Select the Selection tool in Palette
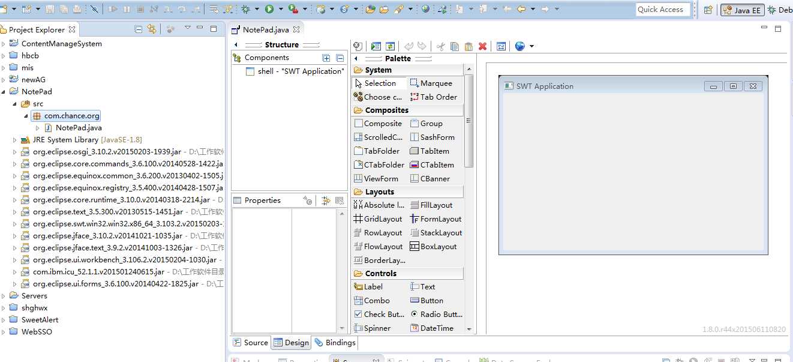 (380, 83)
